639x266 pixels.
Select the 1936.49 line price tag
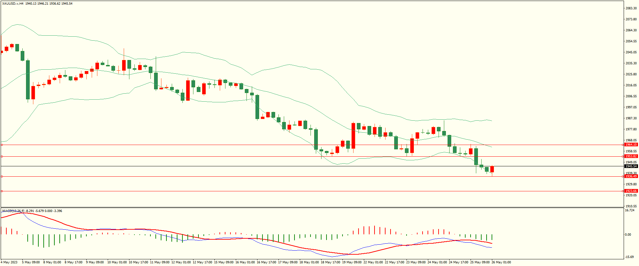coord(631,176)
